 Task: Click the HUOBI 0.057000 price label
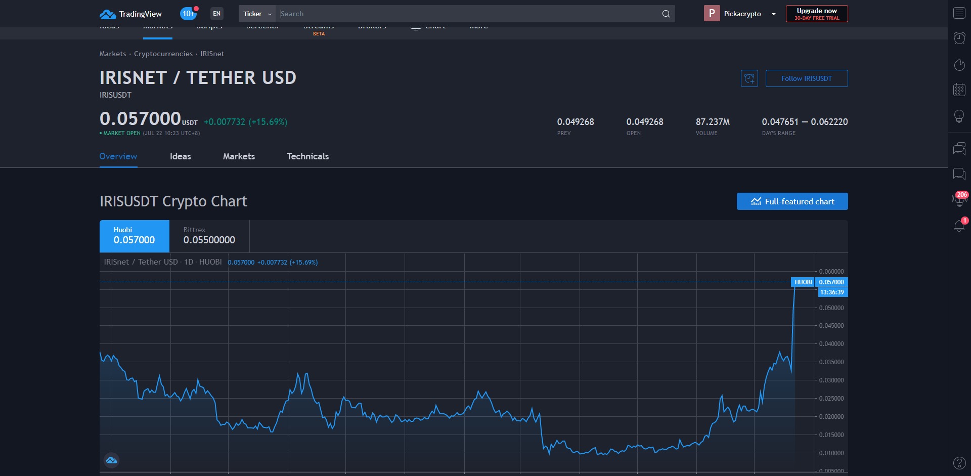coord(819,282)
